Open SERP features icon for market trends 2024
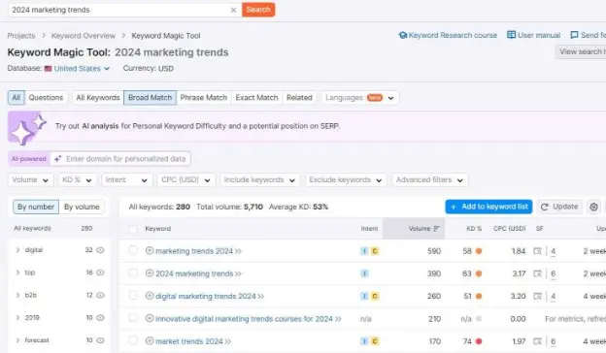606x353 pixels. [538, 341]
